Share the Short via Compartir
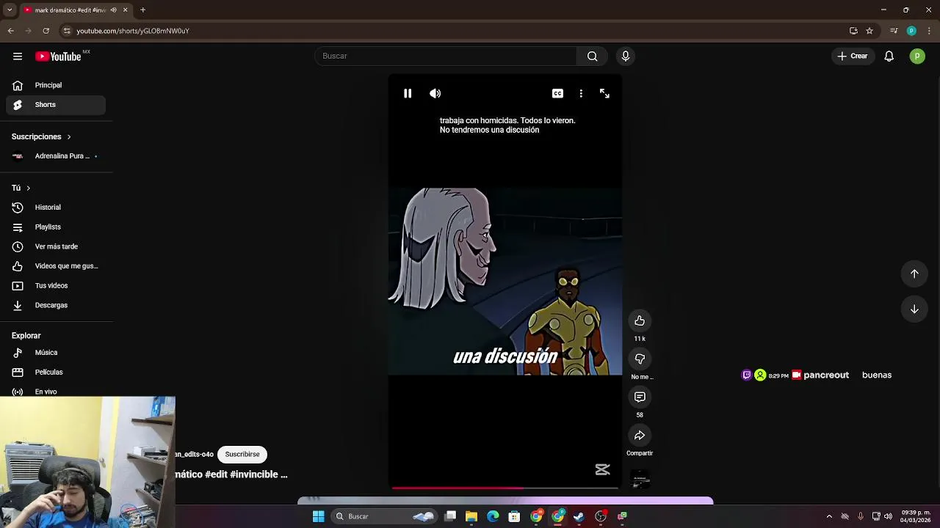This screenshot has height=528, width=940. 640,435
